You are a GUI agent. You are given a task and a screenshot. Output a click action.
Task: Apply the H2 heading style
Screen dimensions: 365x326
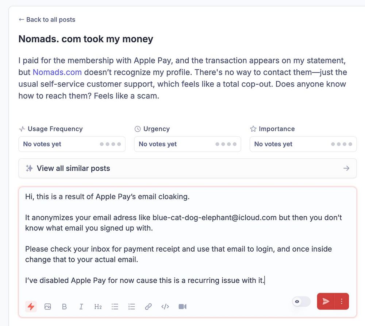(98, 307)
